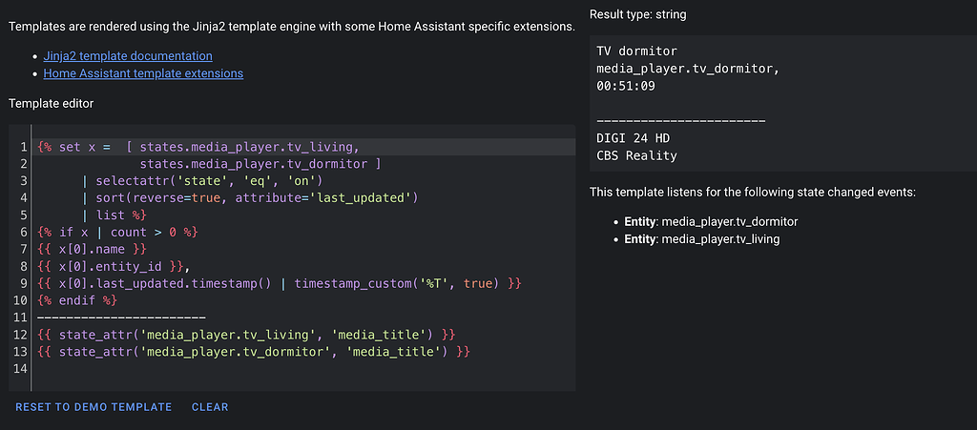The height and width of the screenshot is (430, 977).
Task: Open the Jinja2 template documentation link
Action: tap(128, 56)
